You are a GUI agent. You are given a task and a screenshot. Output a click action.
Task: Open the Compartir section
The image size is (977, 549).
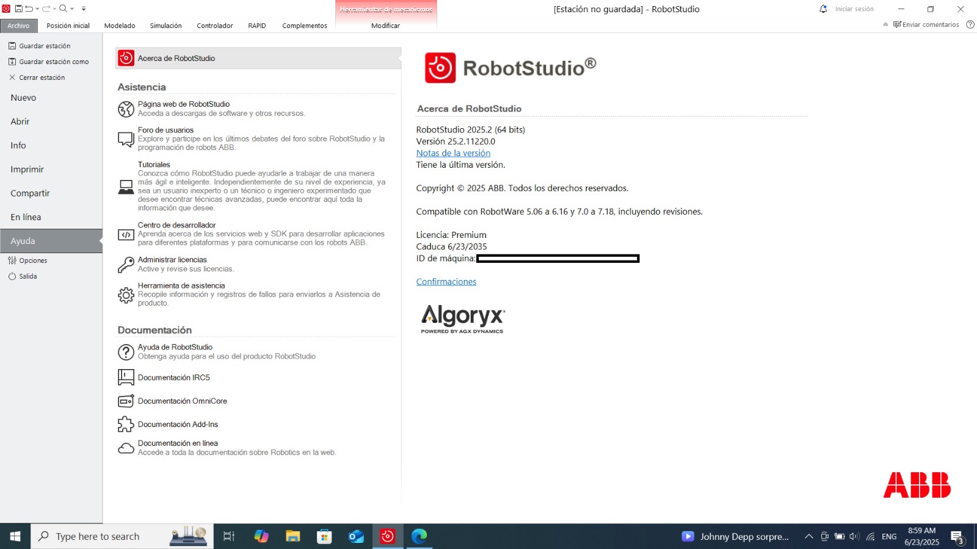point(30,193)
